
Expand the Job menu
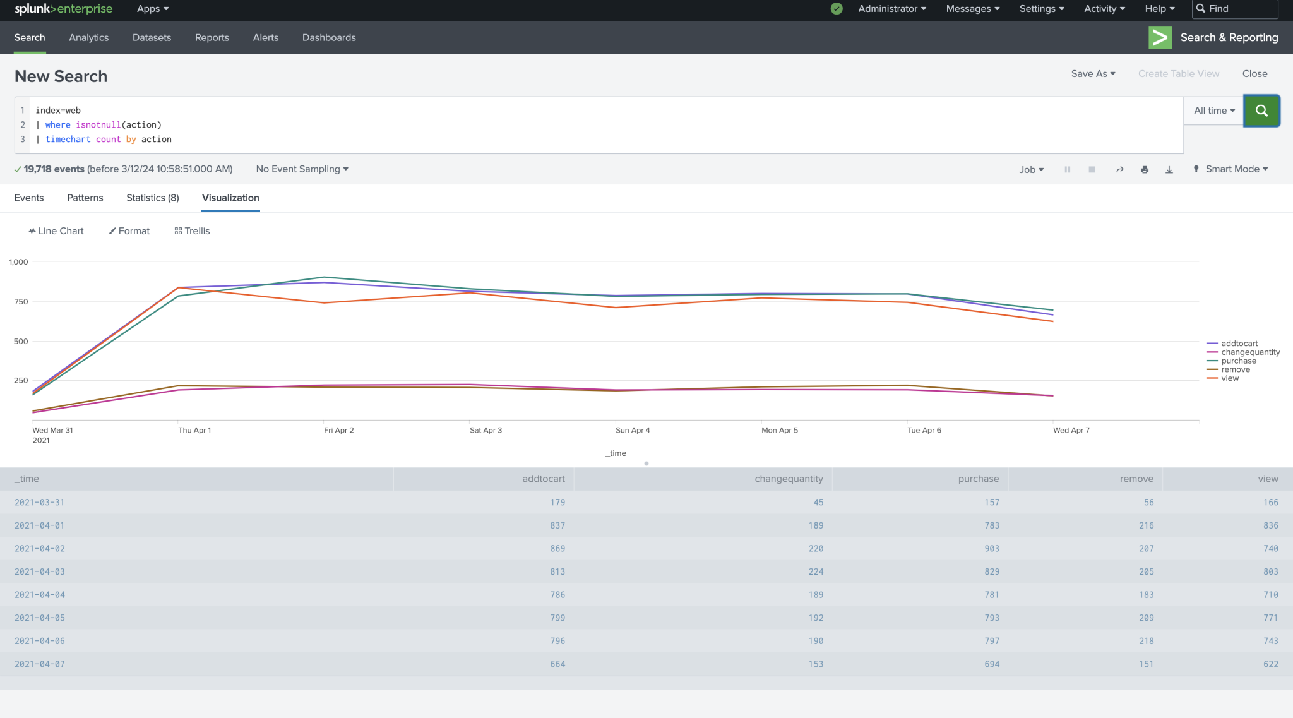[x=1030, y=169]
